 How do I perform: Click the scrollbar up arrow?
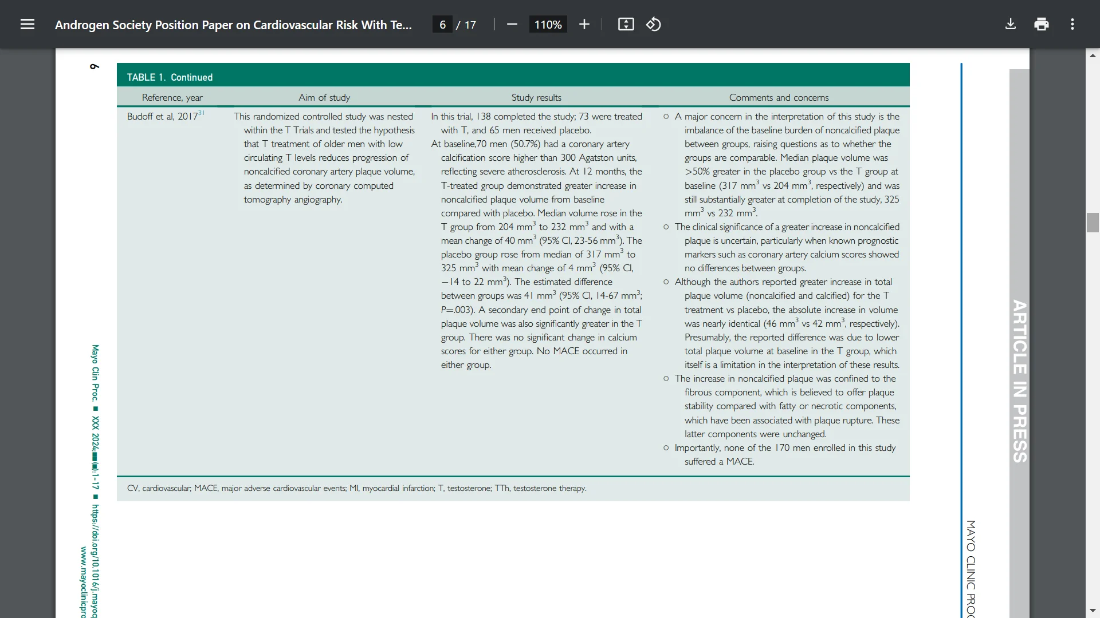click(1093, 56)
